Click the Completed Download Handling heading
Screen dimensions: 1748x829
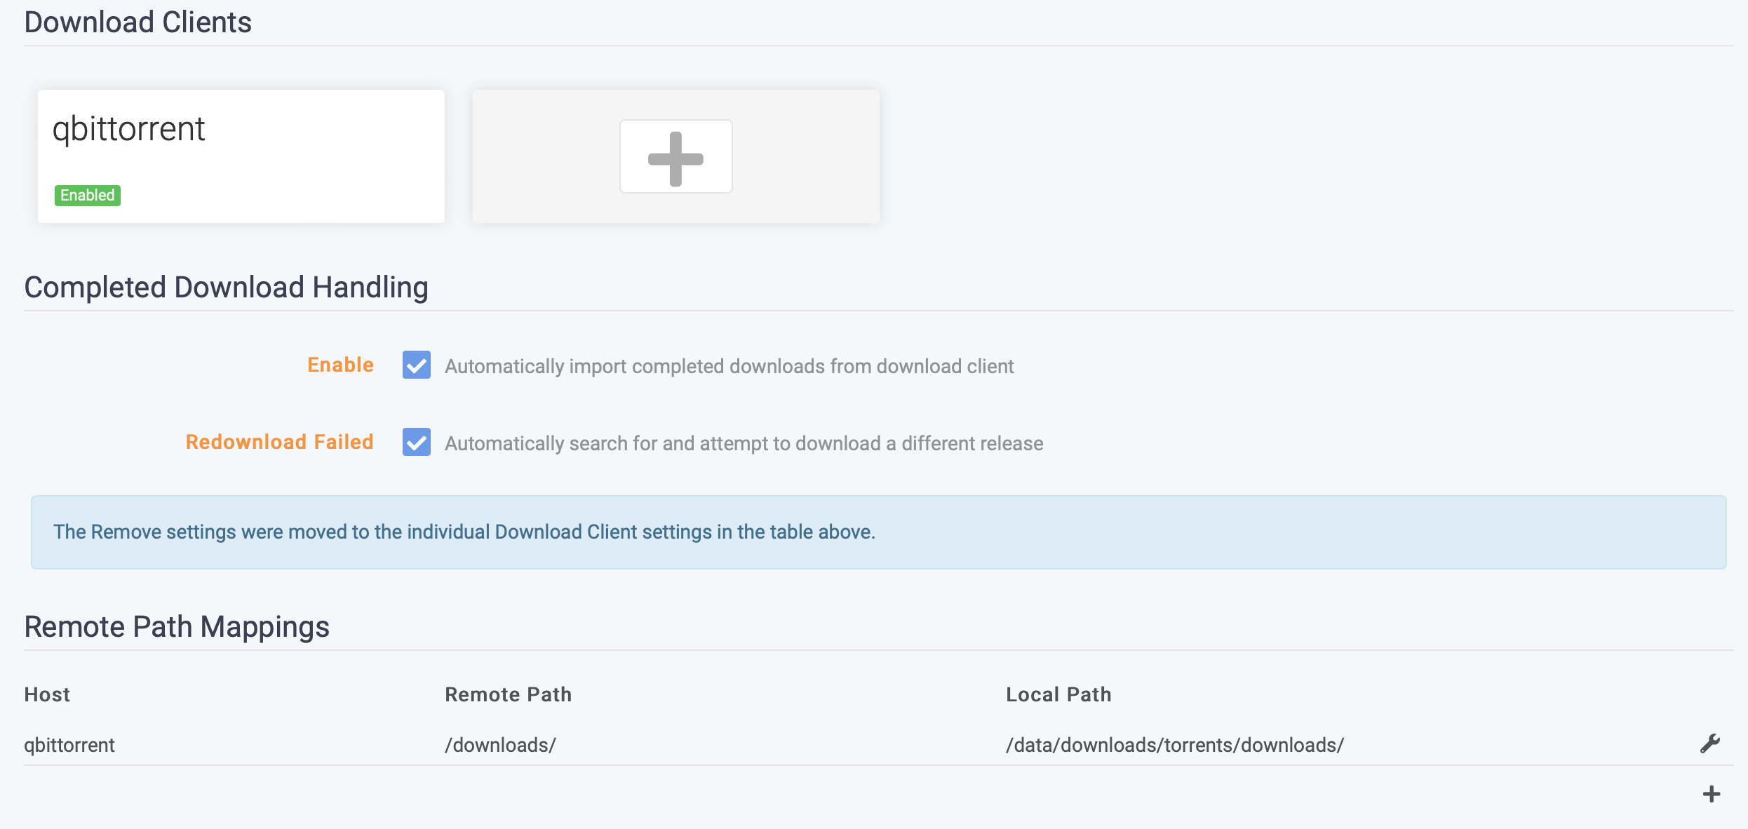point(226,288)
